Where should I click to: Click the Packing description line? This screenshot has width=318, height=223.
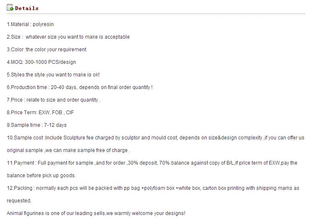[x=153, y=188]
